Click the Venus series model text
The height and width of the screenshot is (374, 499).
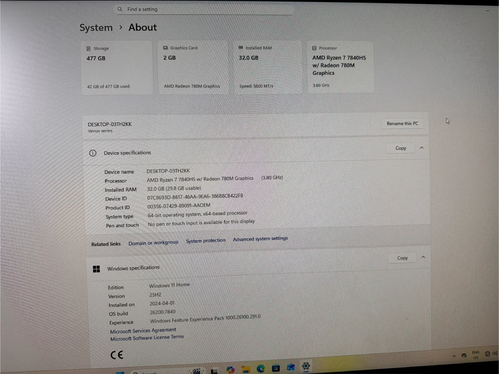[100, 131]
